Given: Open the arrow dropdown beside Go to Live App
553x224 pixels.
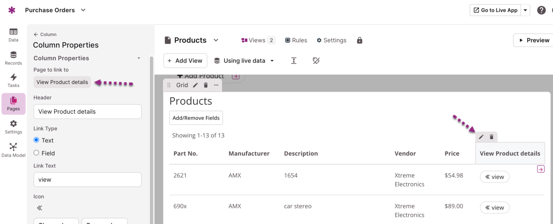Looking at the screenshot, I should click(525, 10).
